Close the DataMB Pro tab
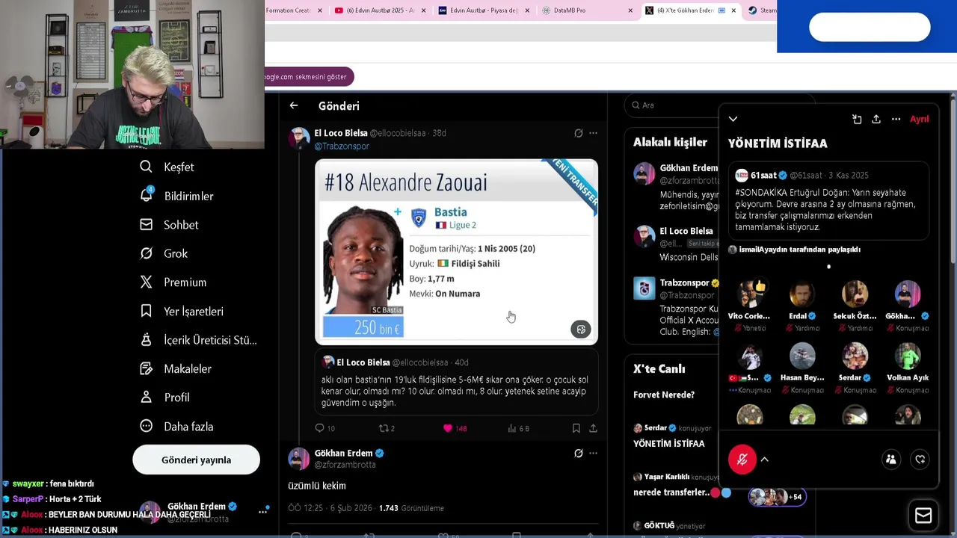 point(630,10)
